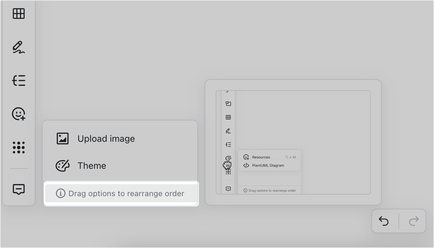Select the table tool in the left toolbar
This screenshot has height=248, width=434.
19,14
